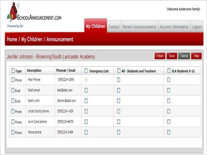The height and width of the screenshot is (155, 207).
Task: Check the Type checkbox for Dad's work row
Action: point(13,101)
